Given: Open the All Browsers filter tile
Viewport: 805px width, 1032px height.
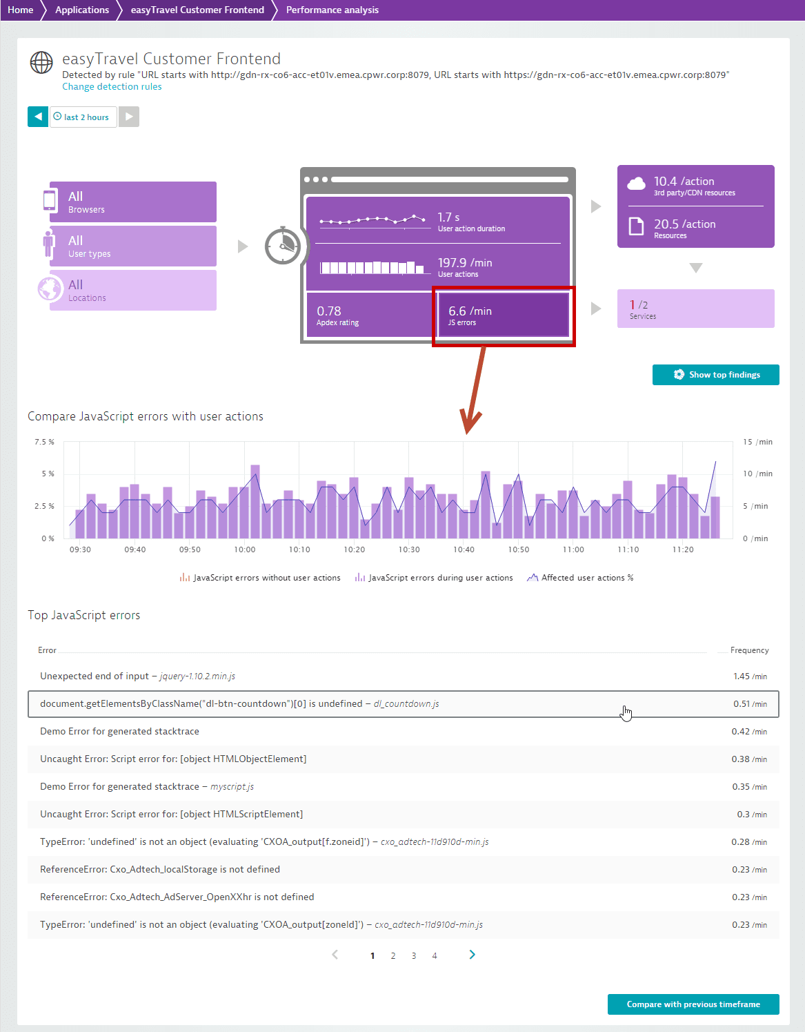Looking at the screenshot, I should [x=133, y=202].
